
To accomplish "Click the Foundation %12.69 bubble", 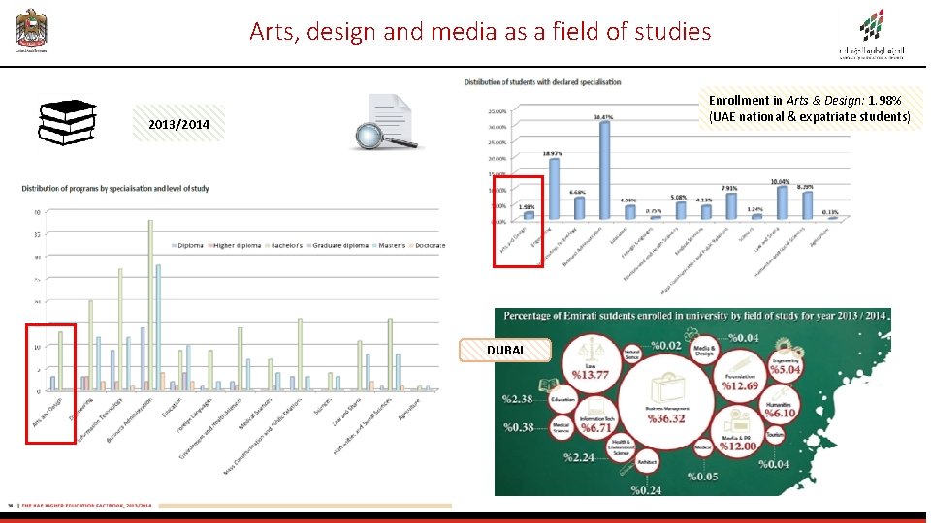I will click(x=740, y=374).
